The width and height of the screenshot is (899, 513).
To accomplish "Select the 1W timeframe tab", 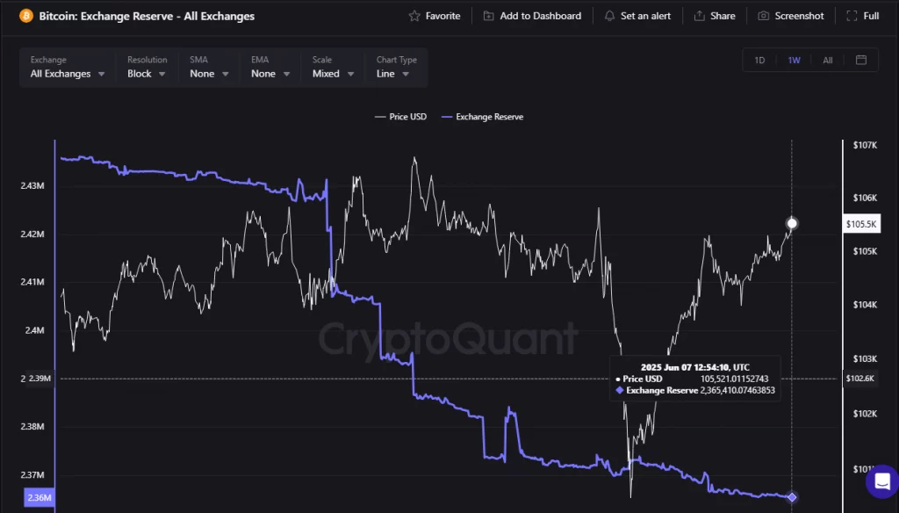I will 794,60.
